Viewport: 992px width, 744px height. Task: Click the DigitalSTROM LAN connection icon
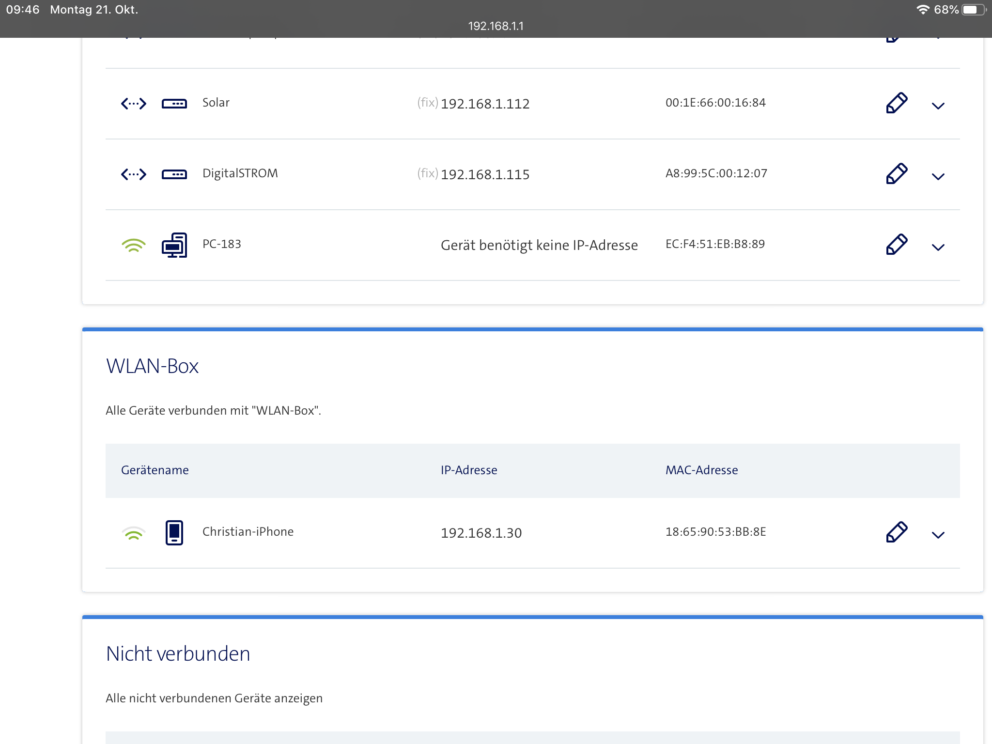[133, 174]
